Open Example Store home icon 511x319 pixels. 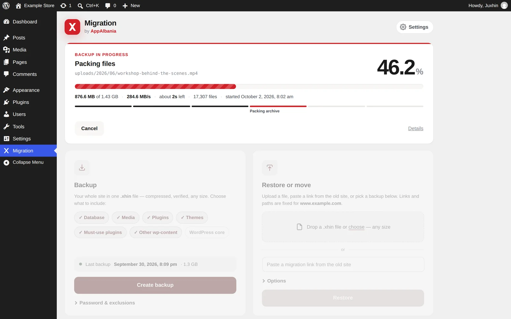pyautogui.click(x=19, y=5)
